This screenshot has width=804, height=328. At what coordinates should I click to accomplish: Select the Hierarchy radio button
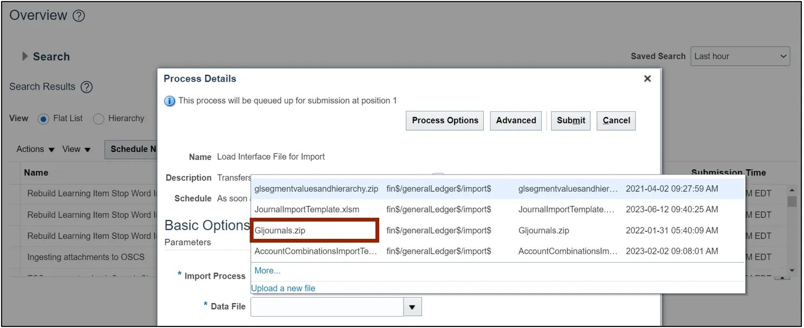point(99,119)
